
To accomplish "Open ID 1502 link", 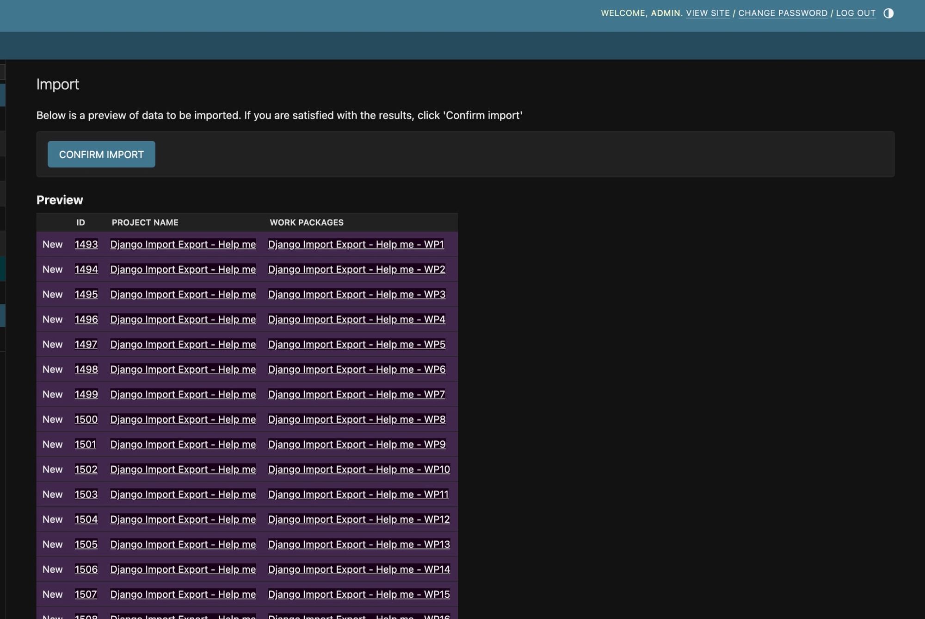I will click(x=86, y=469).
